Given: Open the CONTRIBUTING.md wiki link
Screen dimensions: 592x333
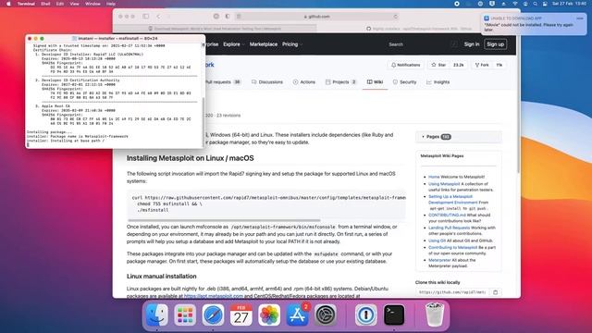Looking at the screenshot, I should coord(447,215).
